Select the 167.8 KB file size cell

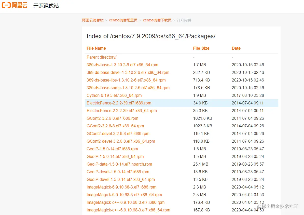click(201, 210)
